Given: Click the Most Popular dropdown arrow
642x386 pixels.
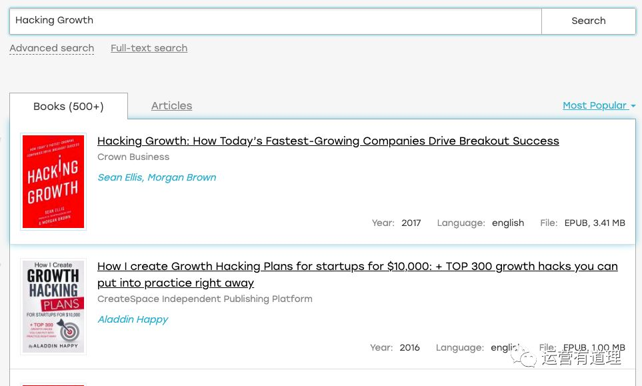Looking at the screenshot, I should point(633,106).
